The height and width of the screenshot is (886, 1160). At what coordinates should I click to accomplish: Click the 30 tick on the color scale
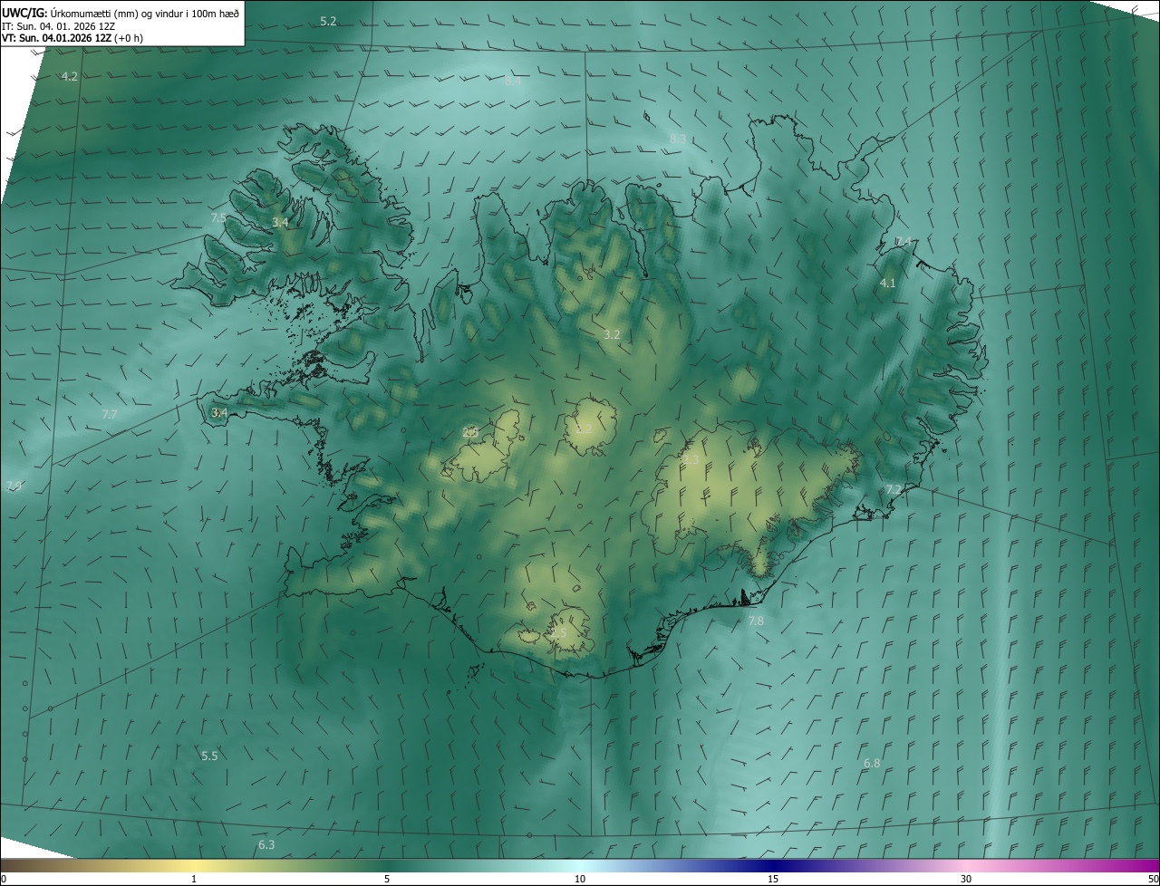(966, 880)
